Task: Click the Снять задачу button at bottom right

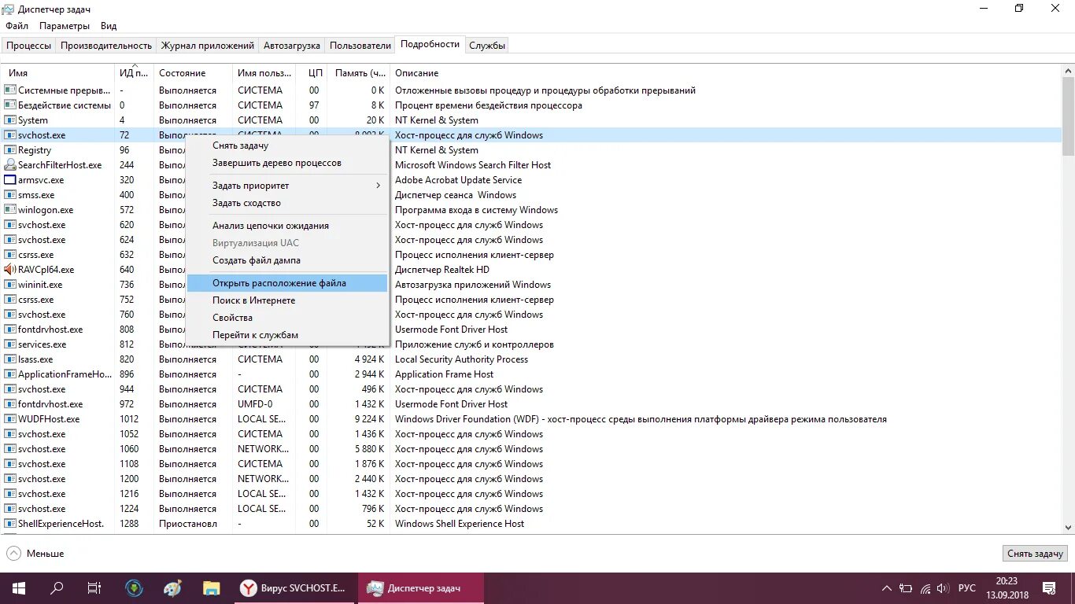Action: tap(1036, 554)
